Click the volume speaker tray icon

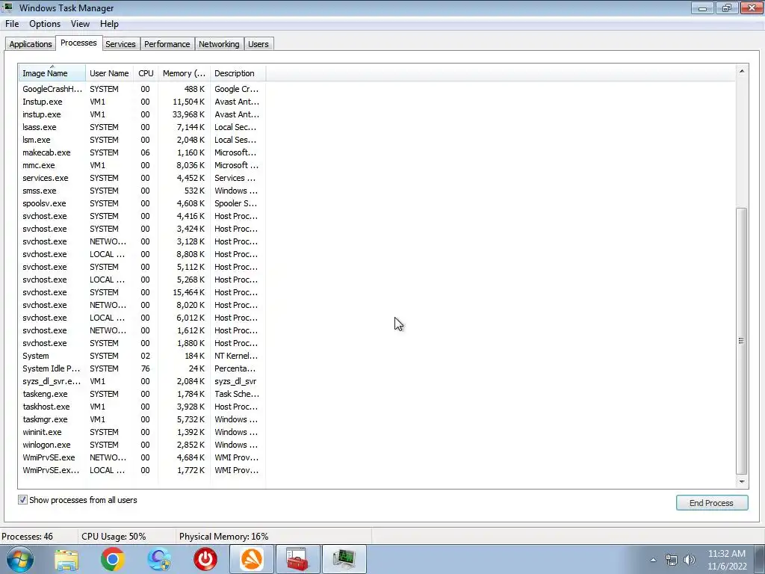click(690, 560)
